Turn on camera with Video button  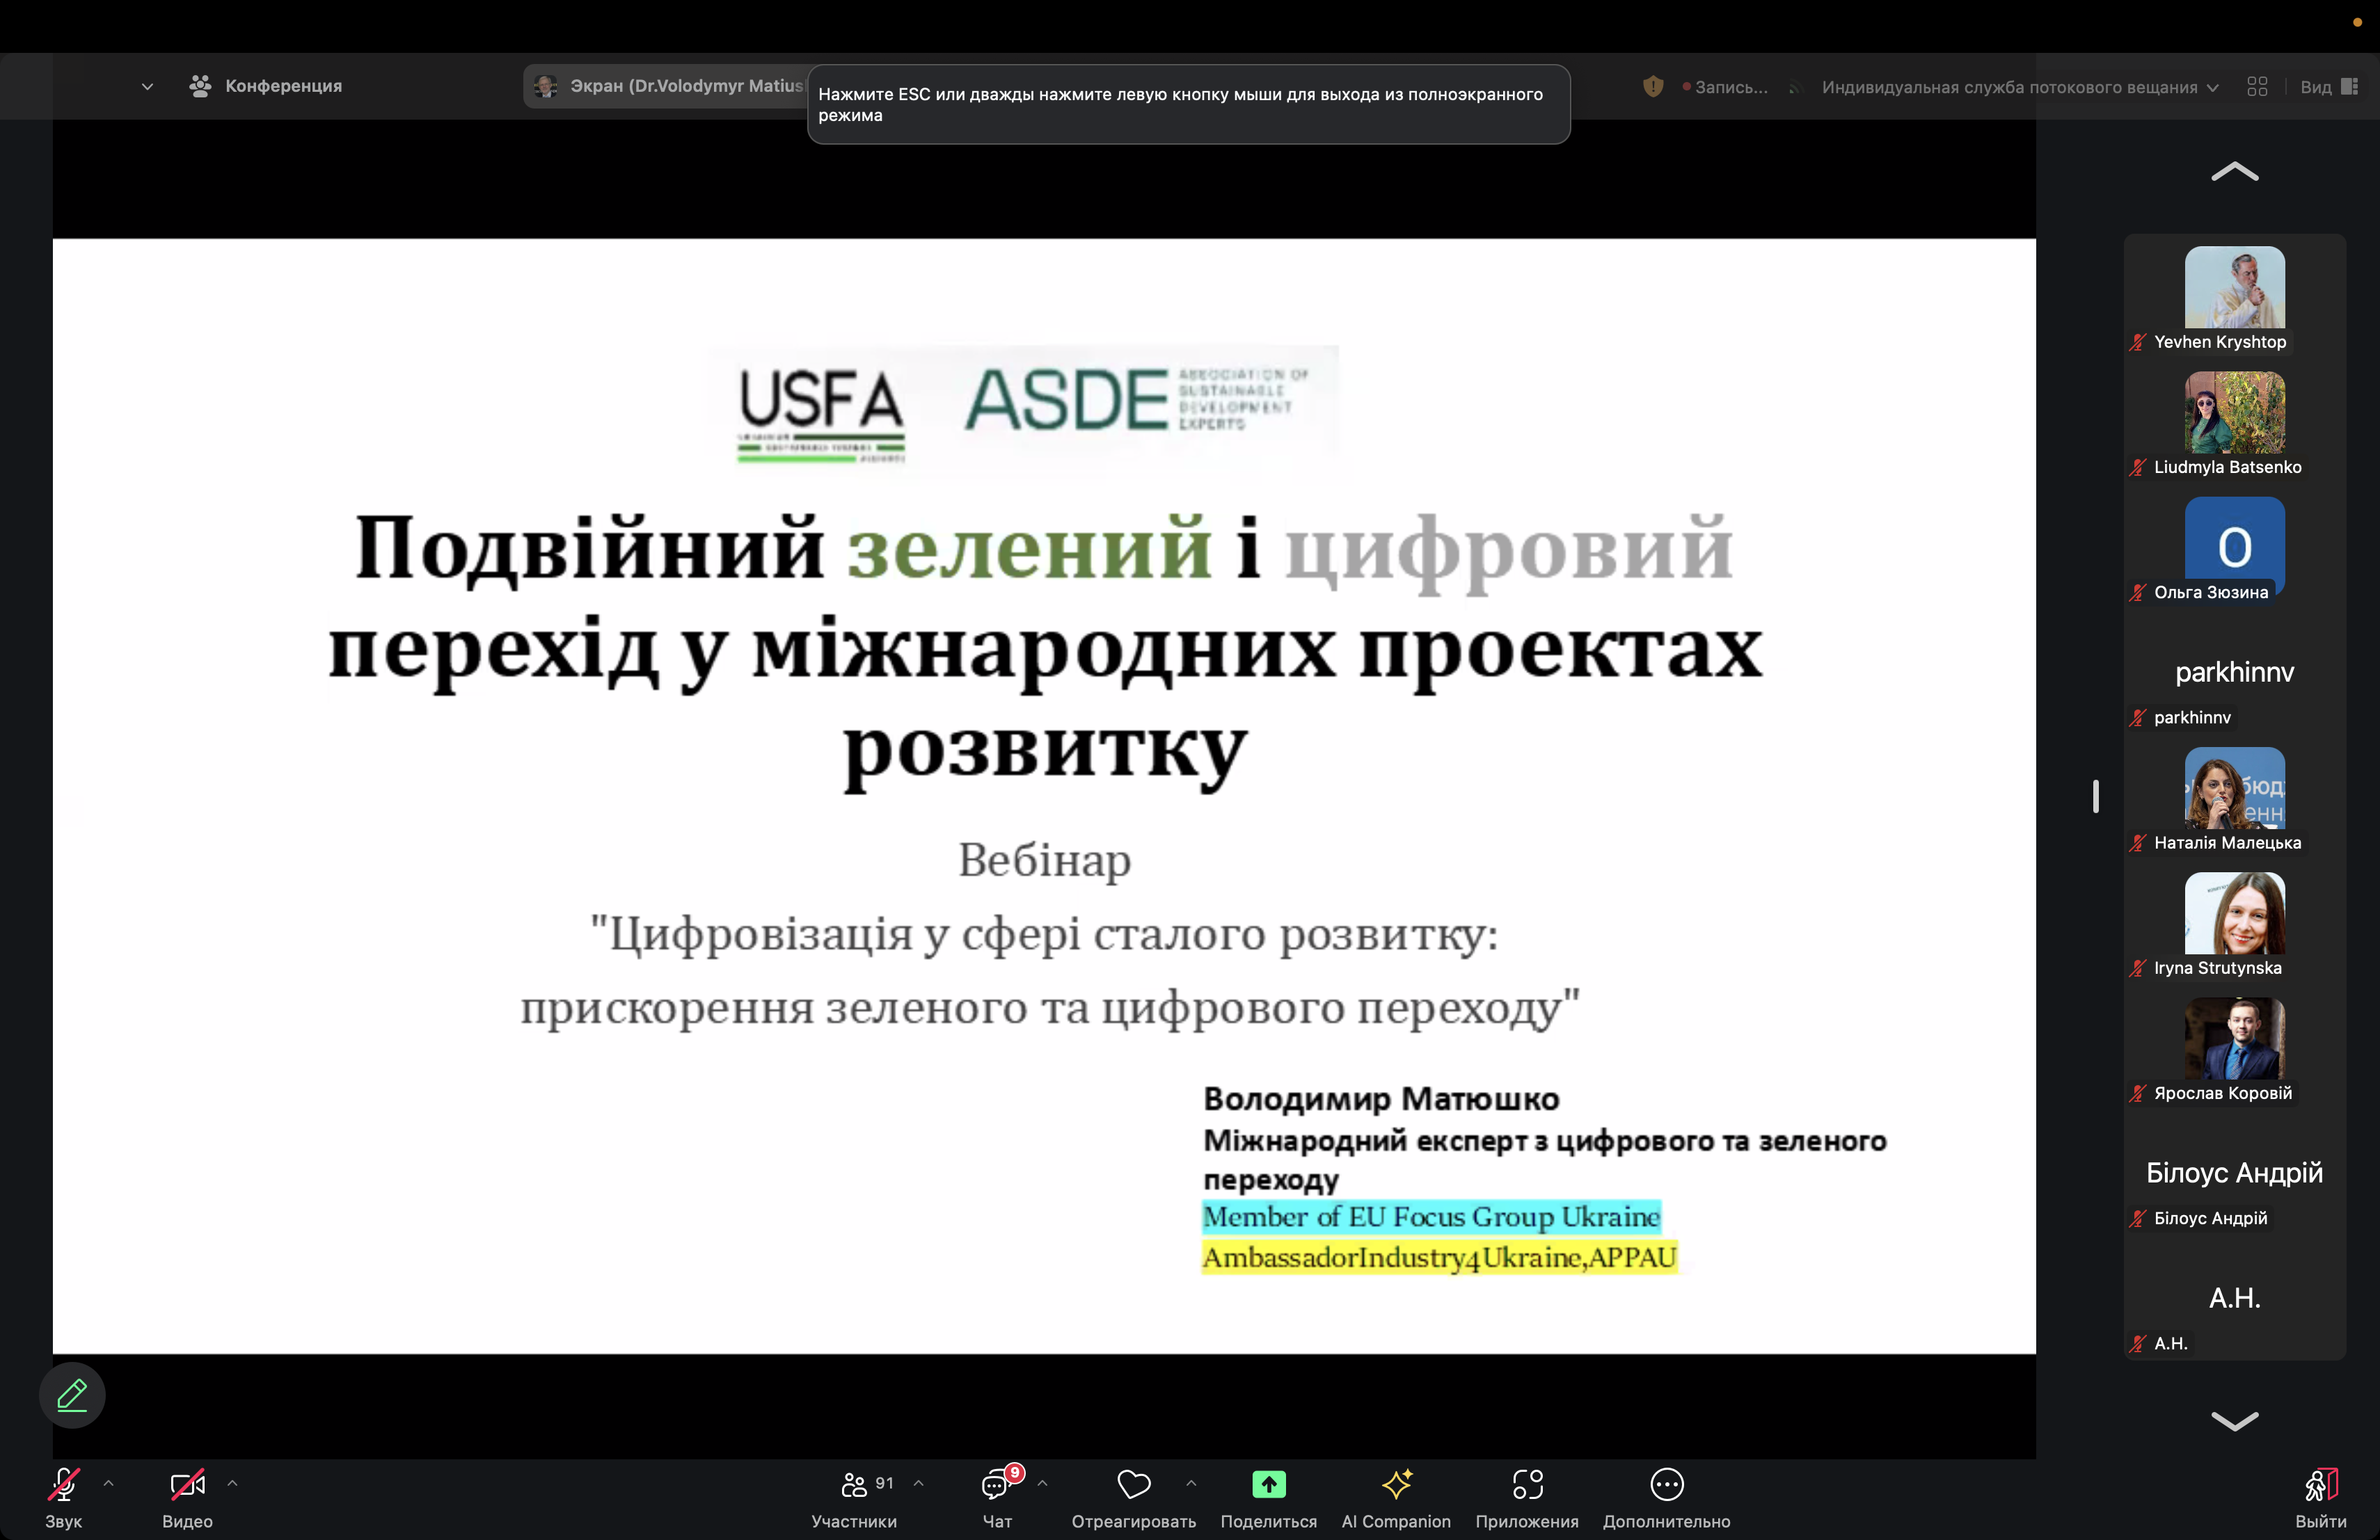coord(187,1484)
